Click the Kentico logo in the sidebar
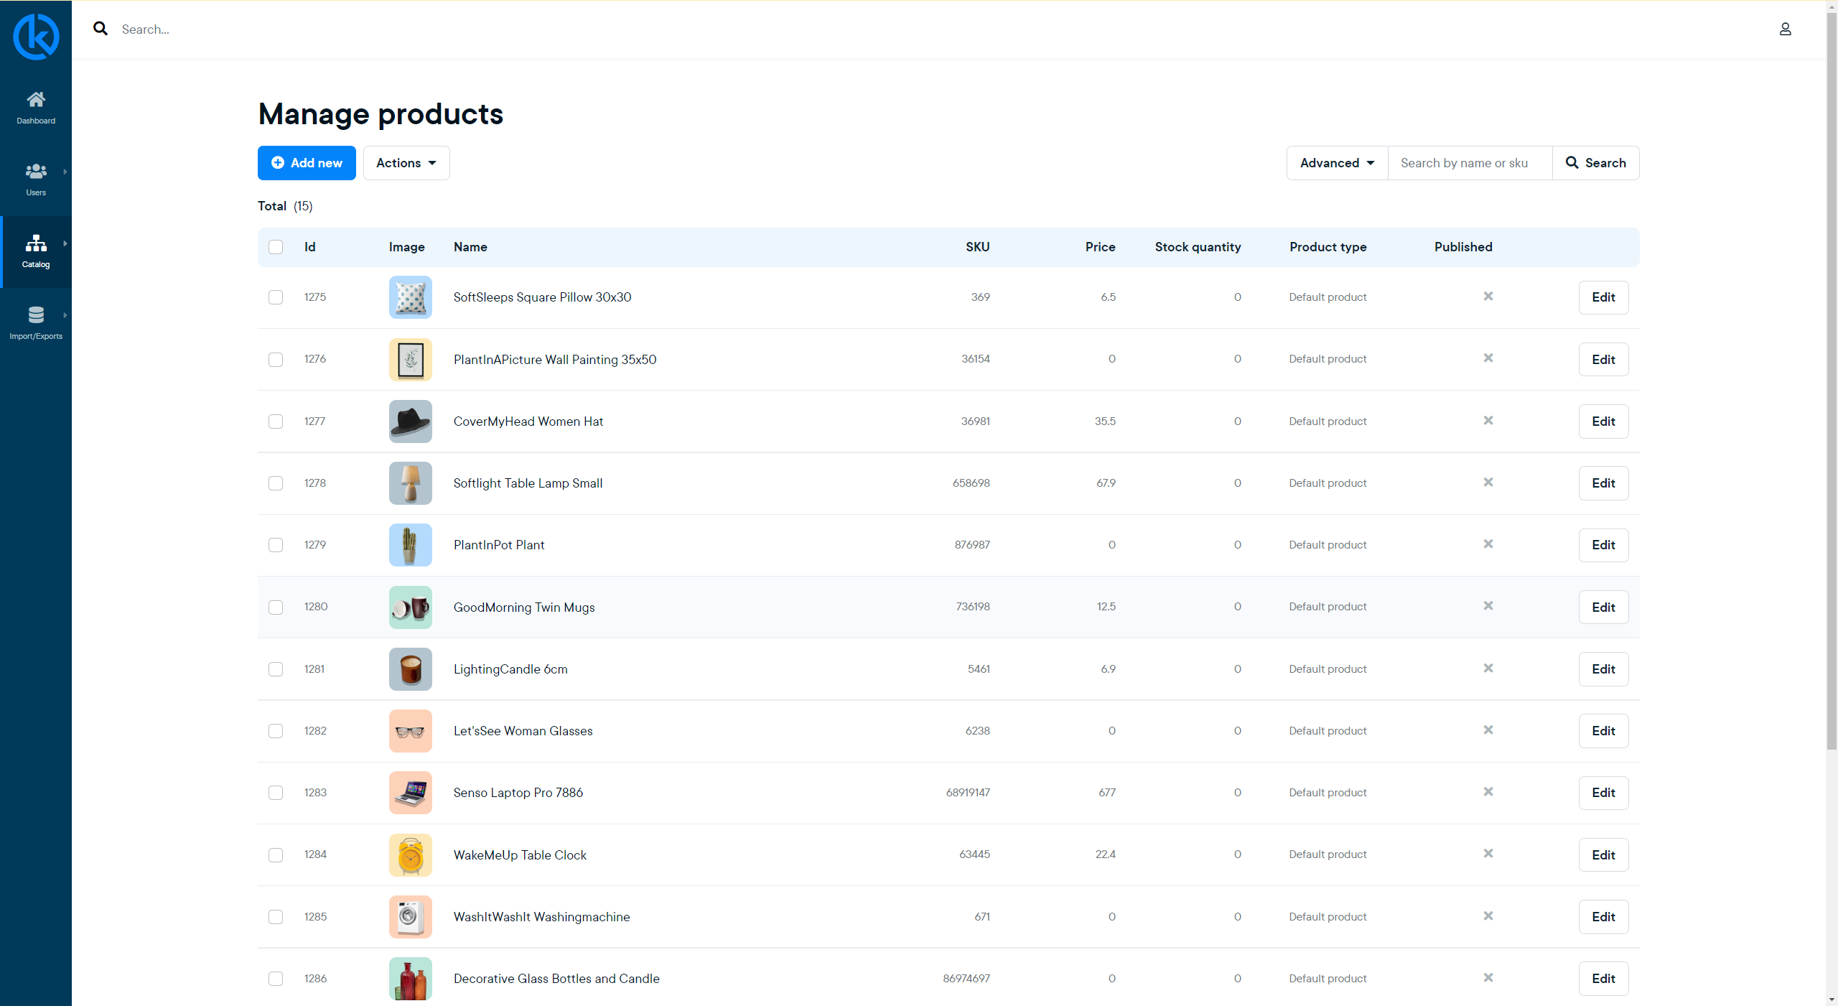The height and width of the screenshot is (1006, 1838). pyautogui.click(x=36, y=36)
